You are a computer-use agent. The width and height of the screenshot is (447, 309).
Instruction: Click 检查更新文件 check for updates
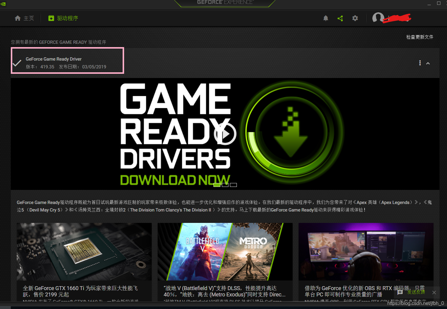click(x=420, y=37)
